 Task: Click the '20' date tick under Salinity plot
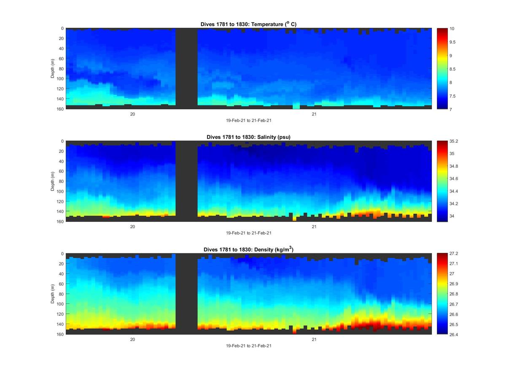click(x=132, y=226)
